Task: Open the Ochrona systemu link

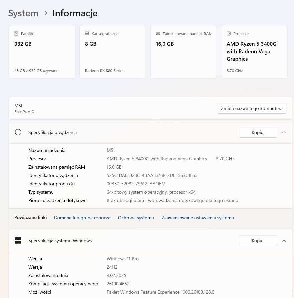Action: click(136, 218)
